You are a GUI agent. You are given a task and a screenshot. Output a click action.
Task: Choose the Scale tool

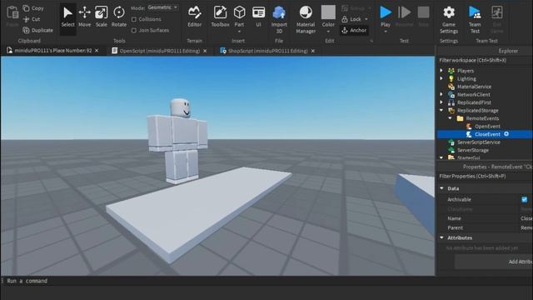pyautogui.click(x=101, y=17)
